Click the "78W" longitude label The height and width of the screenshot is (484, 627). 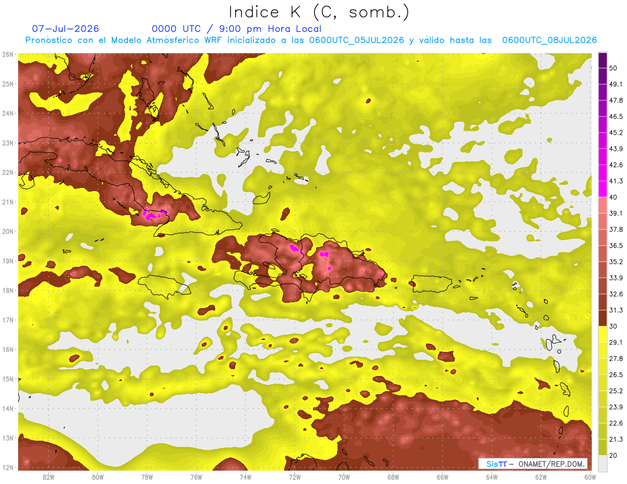pos(147,477)
